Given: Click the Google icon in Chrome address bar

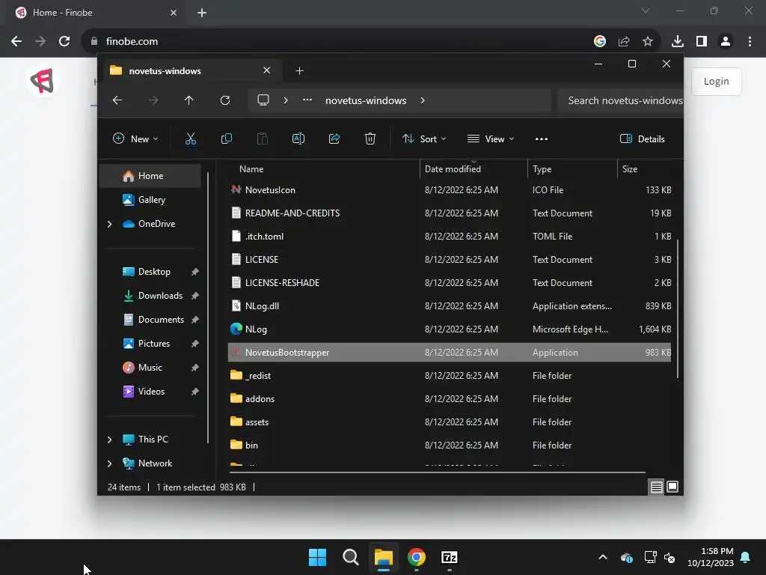Looking at the screenshot, I should [x=600, y=42].
